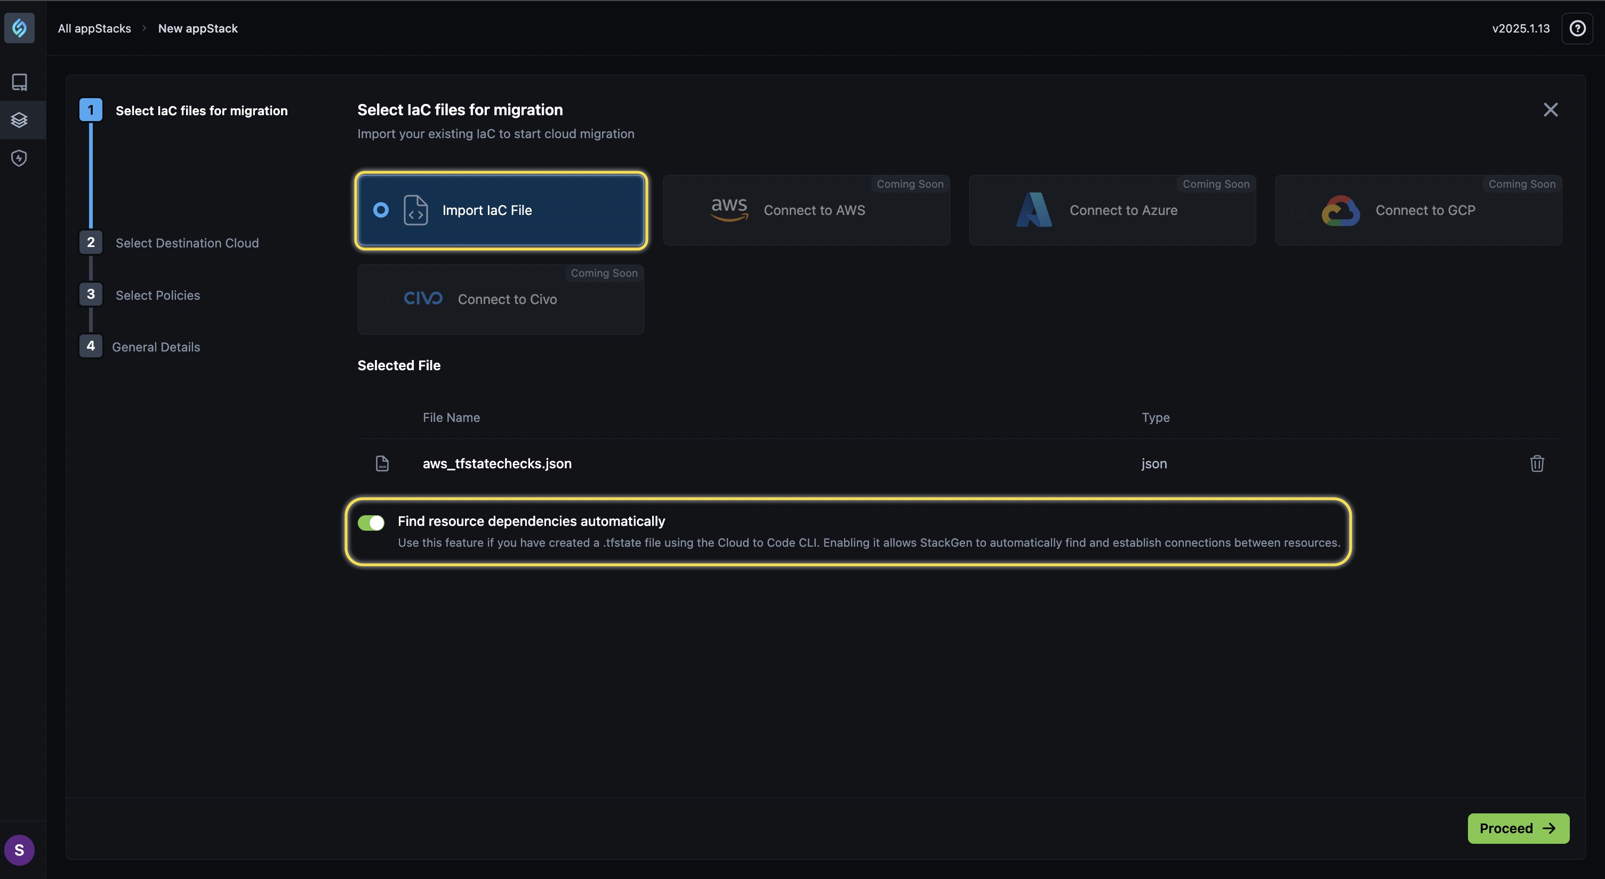Viewport: 1605px width, 879px height.
Task: Click the New appStack breadcrumb
Action: point(197,28)
